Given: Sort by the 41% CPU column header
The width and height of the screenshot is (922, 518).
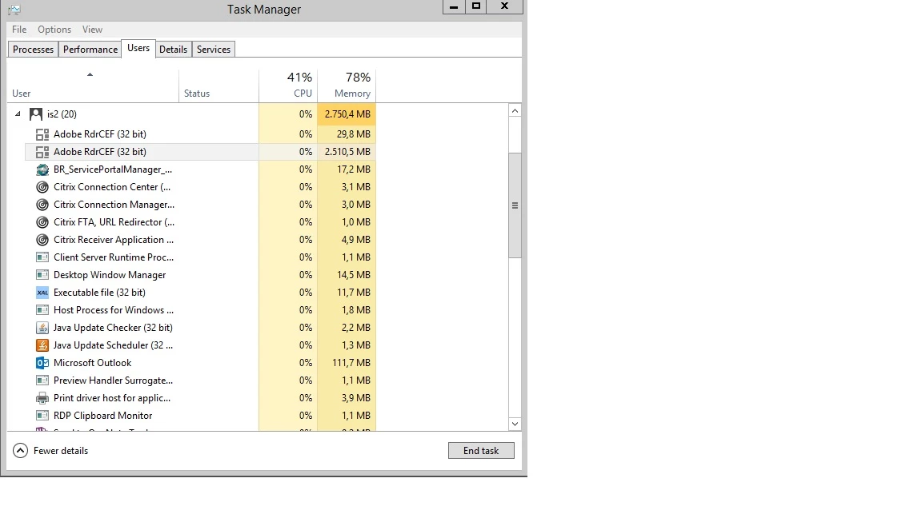Looking at the screenshot, I should click(x=288, y=86).
